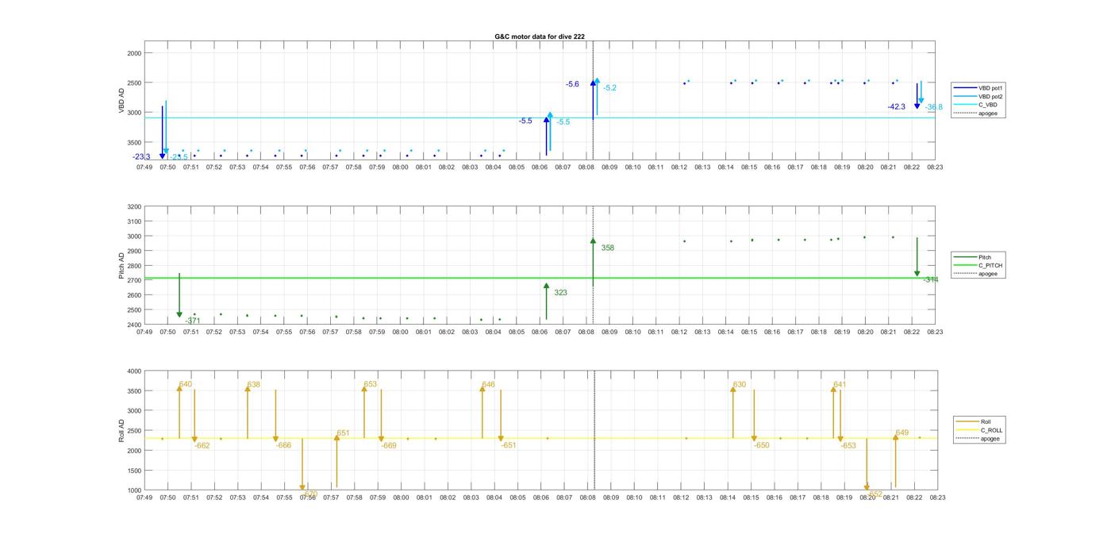Click the '641' roll data label
Viewport: 1111px width, 550px height.
(x=840, y=385)
